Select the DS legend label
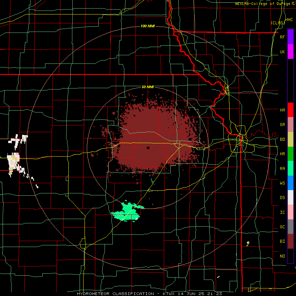Image resolution: width=296 pixels, height=296 pixels. (x=282, y=197)
